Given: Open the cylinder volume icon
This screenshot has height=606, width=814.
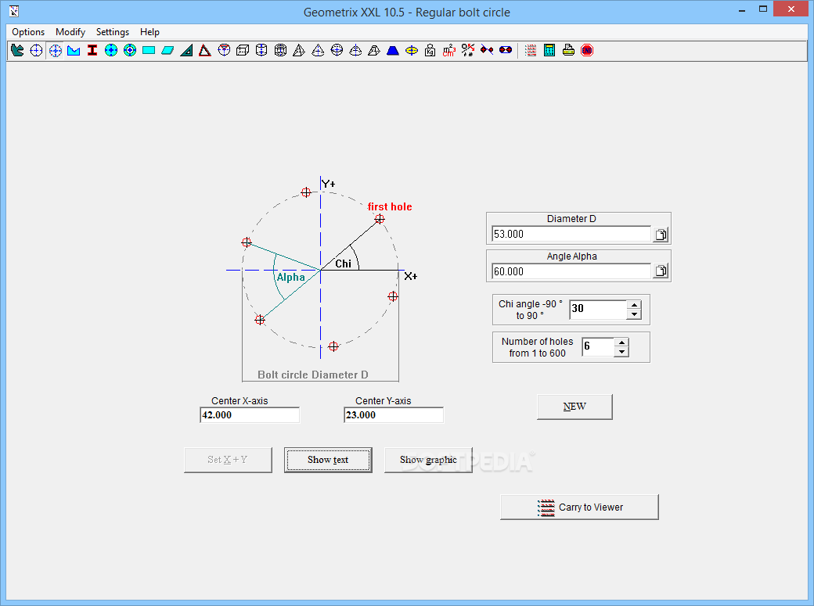Looking at the screenshot, I should tap(261, 50).
